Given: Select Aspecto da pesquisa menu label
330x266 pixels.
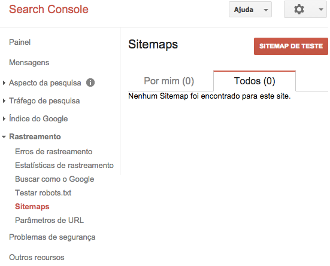Looking at the screenshot, I should tap(45, 82).
